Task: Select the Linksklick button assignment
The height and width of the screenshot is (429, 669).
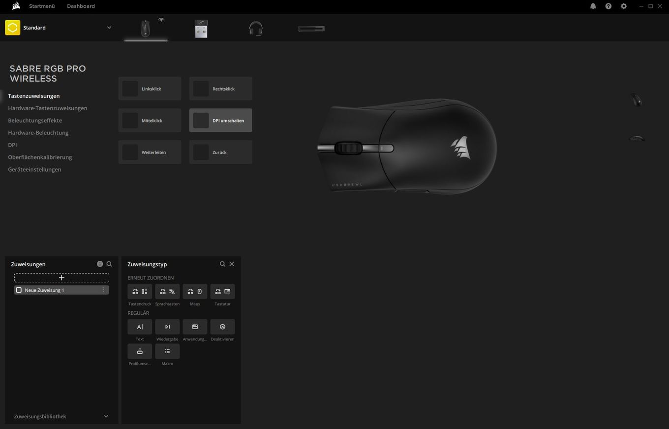Action: pyautogui.click(x=150, y=89)
